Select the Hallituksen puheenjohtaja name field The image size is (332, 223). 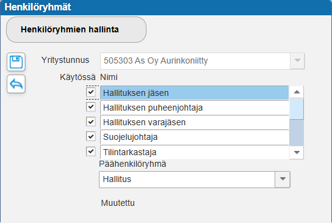[x=194, y=108]
